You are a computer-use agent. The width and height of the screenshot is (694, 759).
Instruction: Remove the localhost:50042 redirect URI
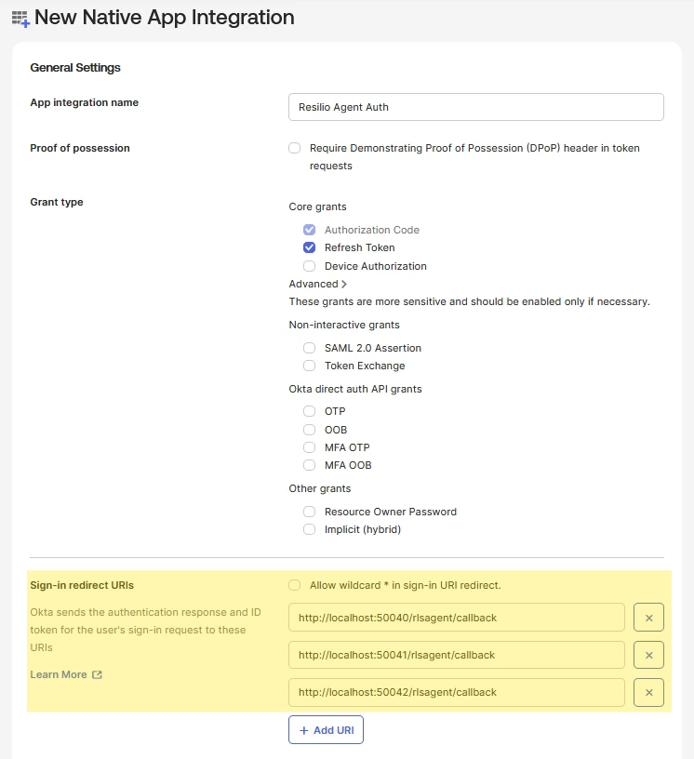(648, 692)
